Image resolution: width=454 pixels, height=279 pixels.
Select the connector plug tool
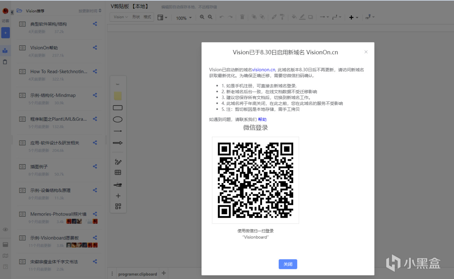[x=118, y=185]
